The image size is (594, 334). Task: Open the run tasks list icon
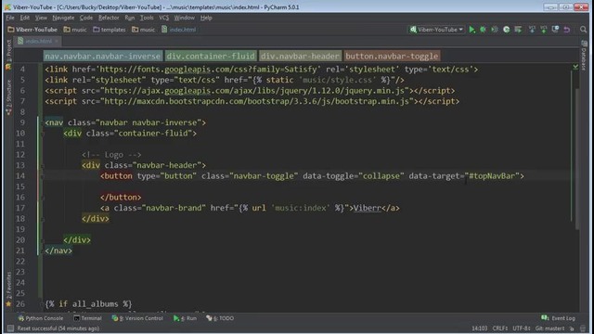518,30
